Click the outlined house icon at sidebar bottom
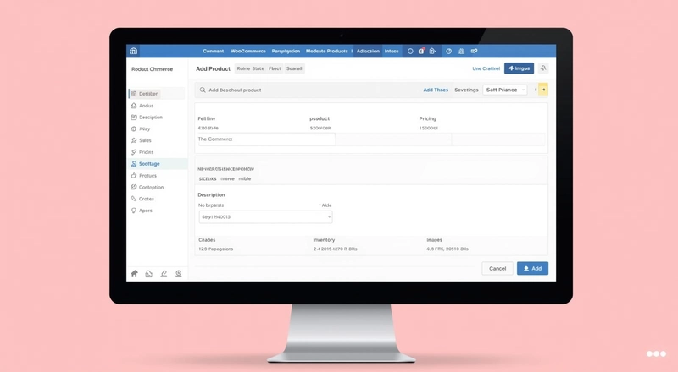The image size is (678, 372). coord(149,274)
